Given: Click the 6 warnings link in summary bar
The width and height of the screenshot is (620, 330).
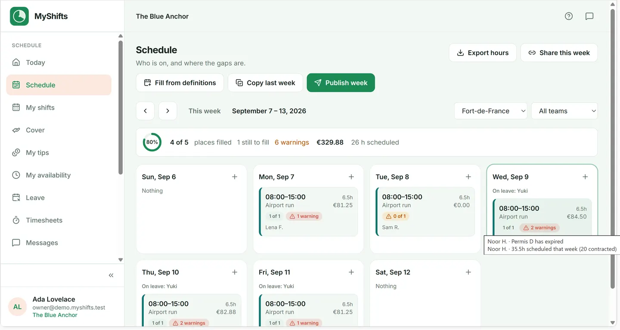Looking at the screenshot, I should tap(292, 142).
